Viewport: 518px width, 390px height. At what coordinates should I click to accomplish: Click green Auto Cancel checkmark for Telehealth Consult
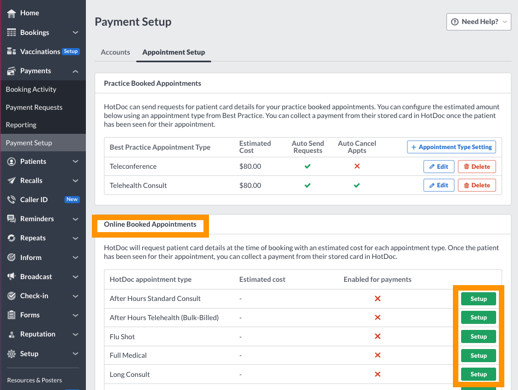357,185
